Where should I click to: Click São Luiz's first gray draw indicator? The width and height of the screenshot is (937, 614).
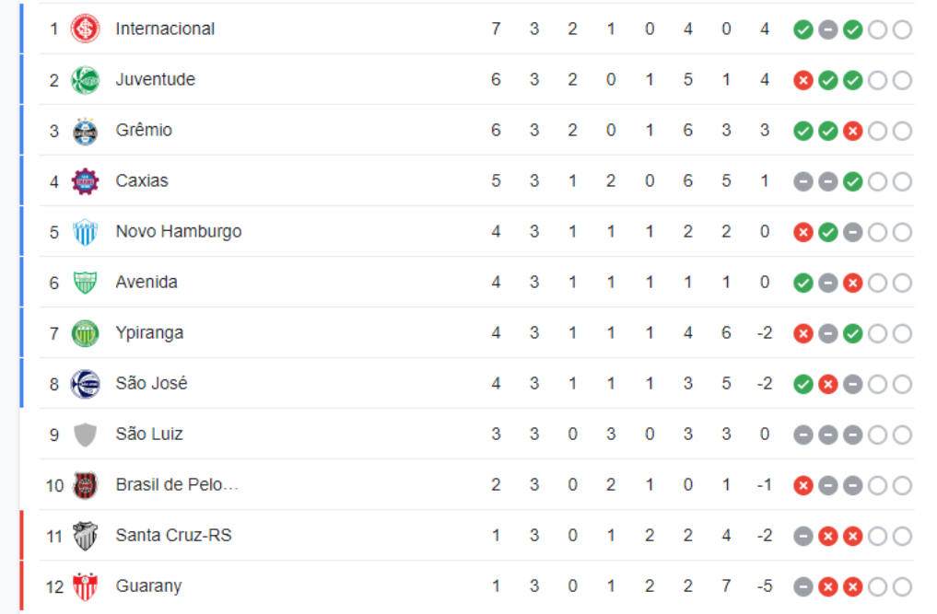tap(803, 434)
